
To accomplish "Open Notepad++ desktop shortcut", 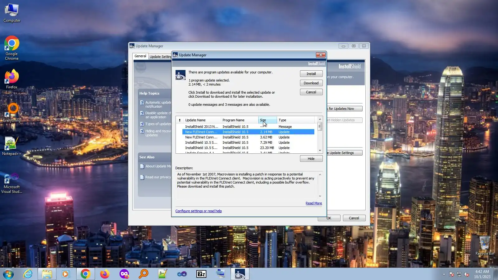I will [x=12, y=146].
